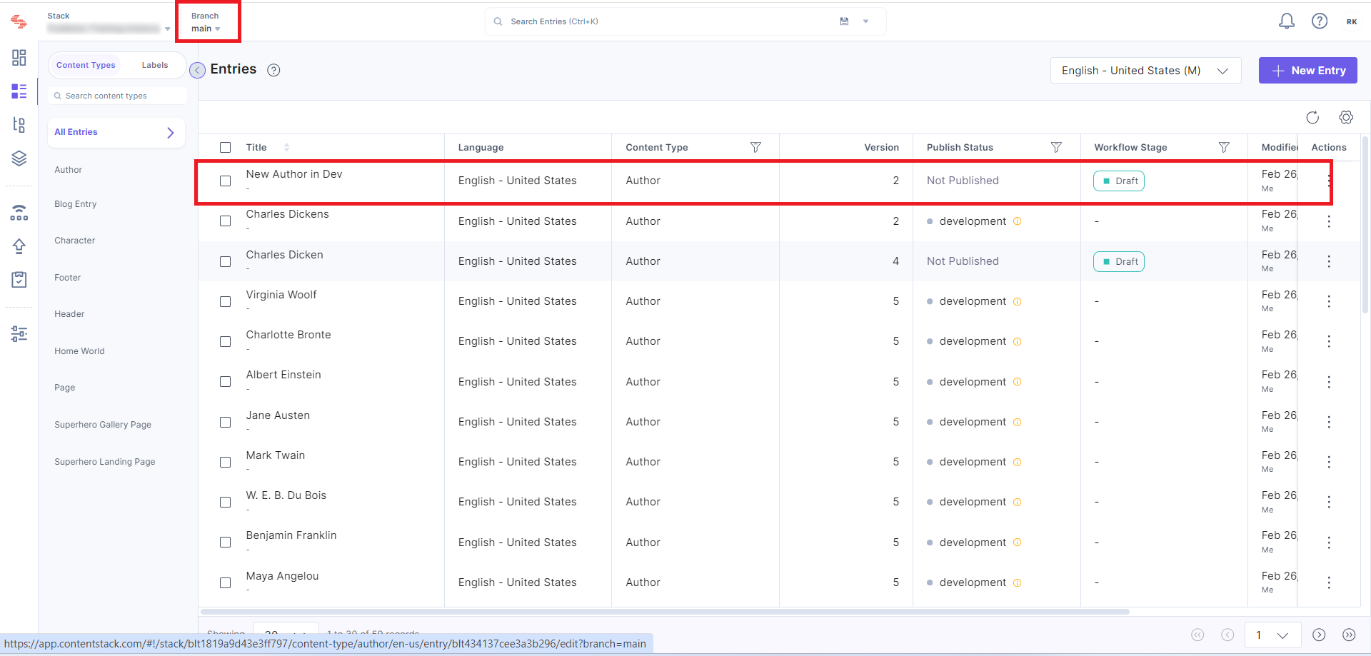Click the saved search icon in search bar
Viewport: 1371px width, 656px height.
pos(844,21)
